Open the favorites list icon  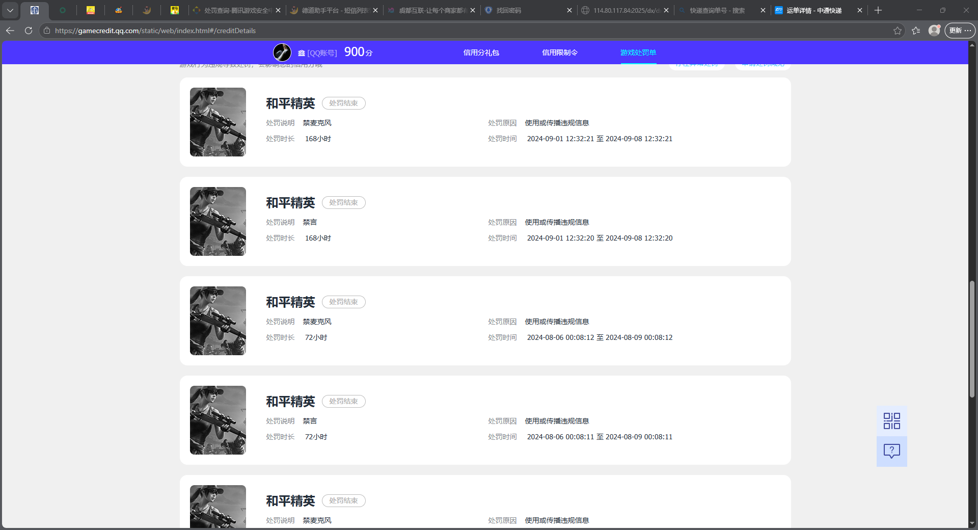916,31
